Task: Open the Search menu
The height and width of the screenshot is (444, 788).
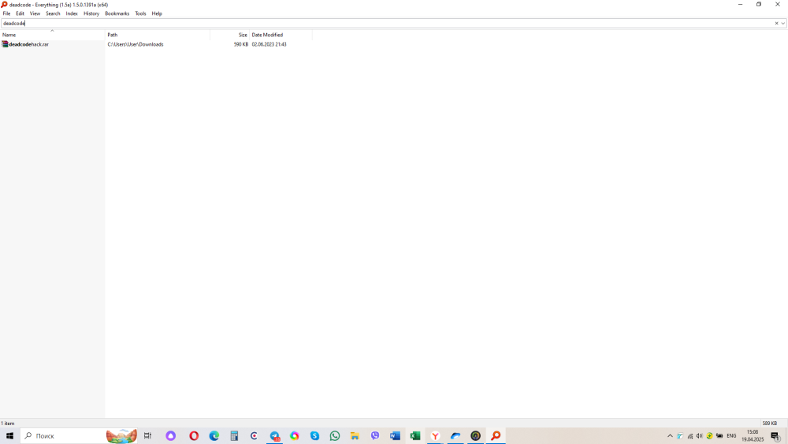Action: coord(53,13)
